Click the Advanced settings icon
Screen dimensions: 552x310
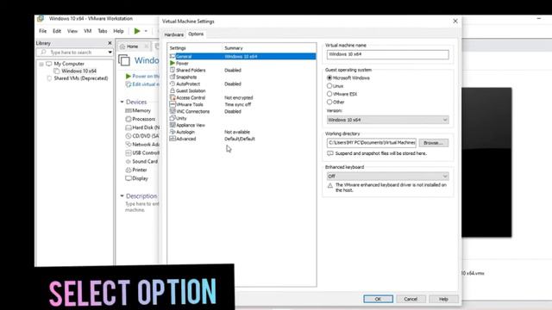point(172,139)
